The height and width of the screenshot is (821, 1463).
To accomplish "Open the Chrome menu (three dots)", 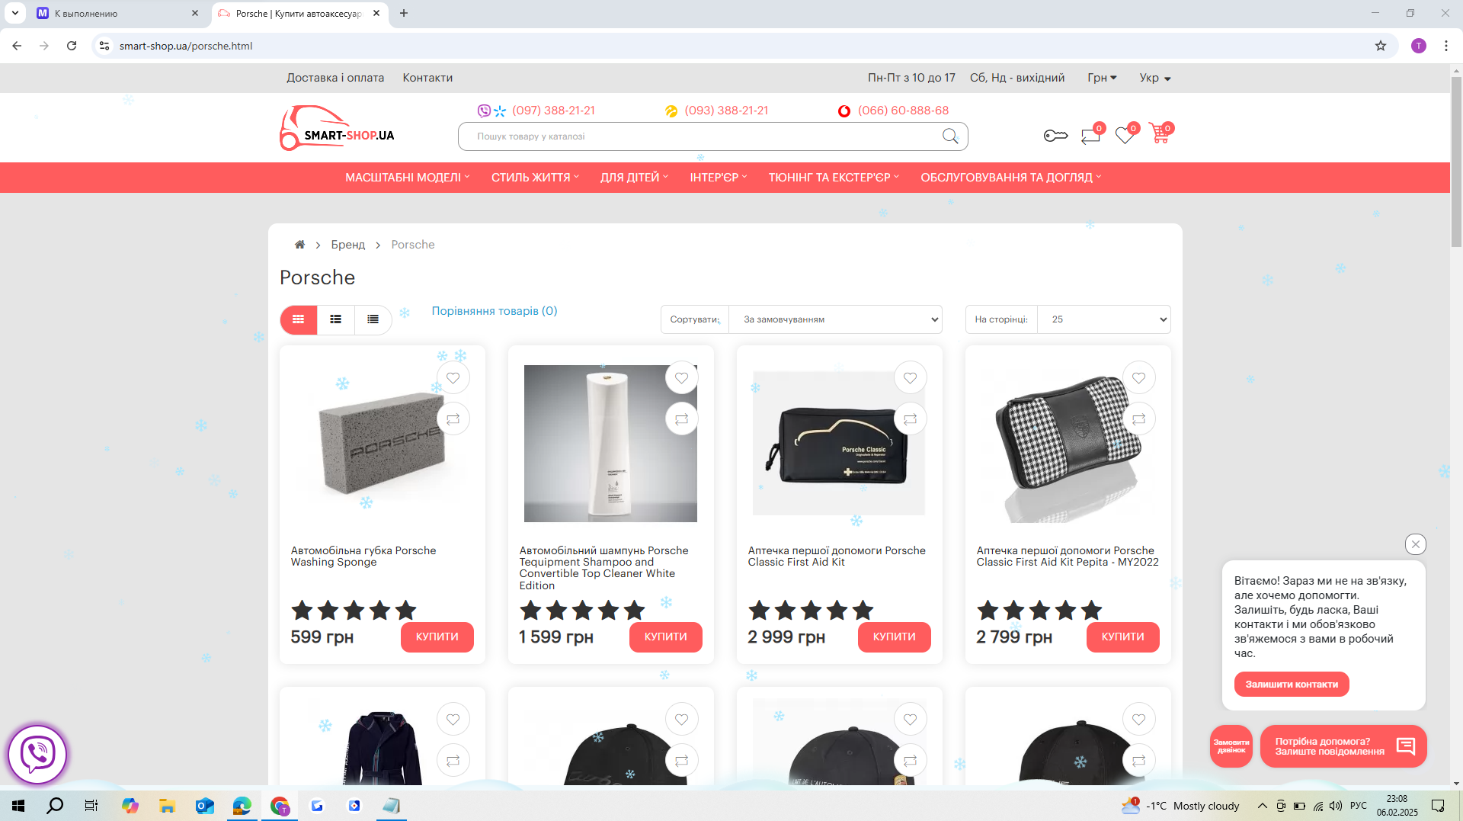I will pyautogui.click(x=1446, y=46).
